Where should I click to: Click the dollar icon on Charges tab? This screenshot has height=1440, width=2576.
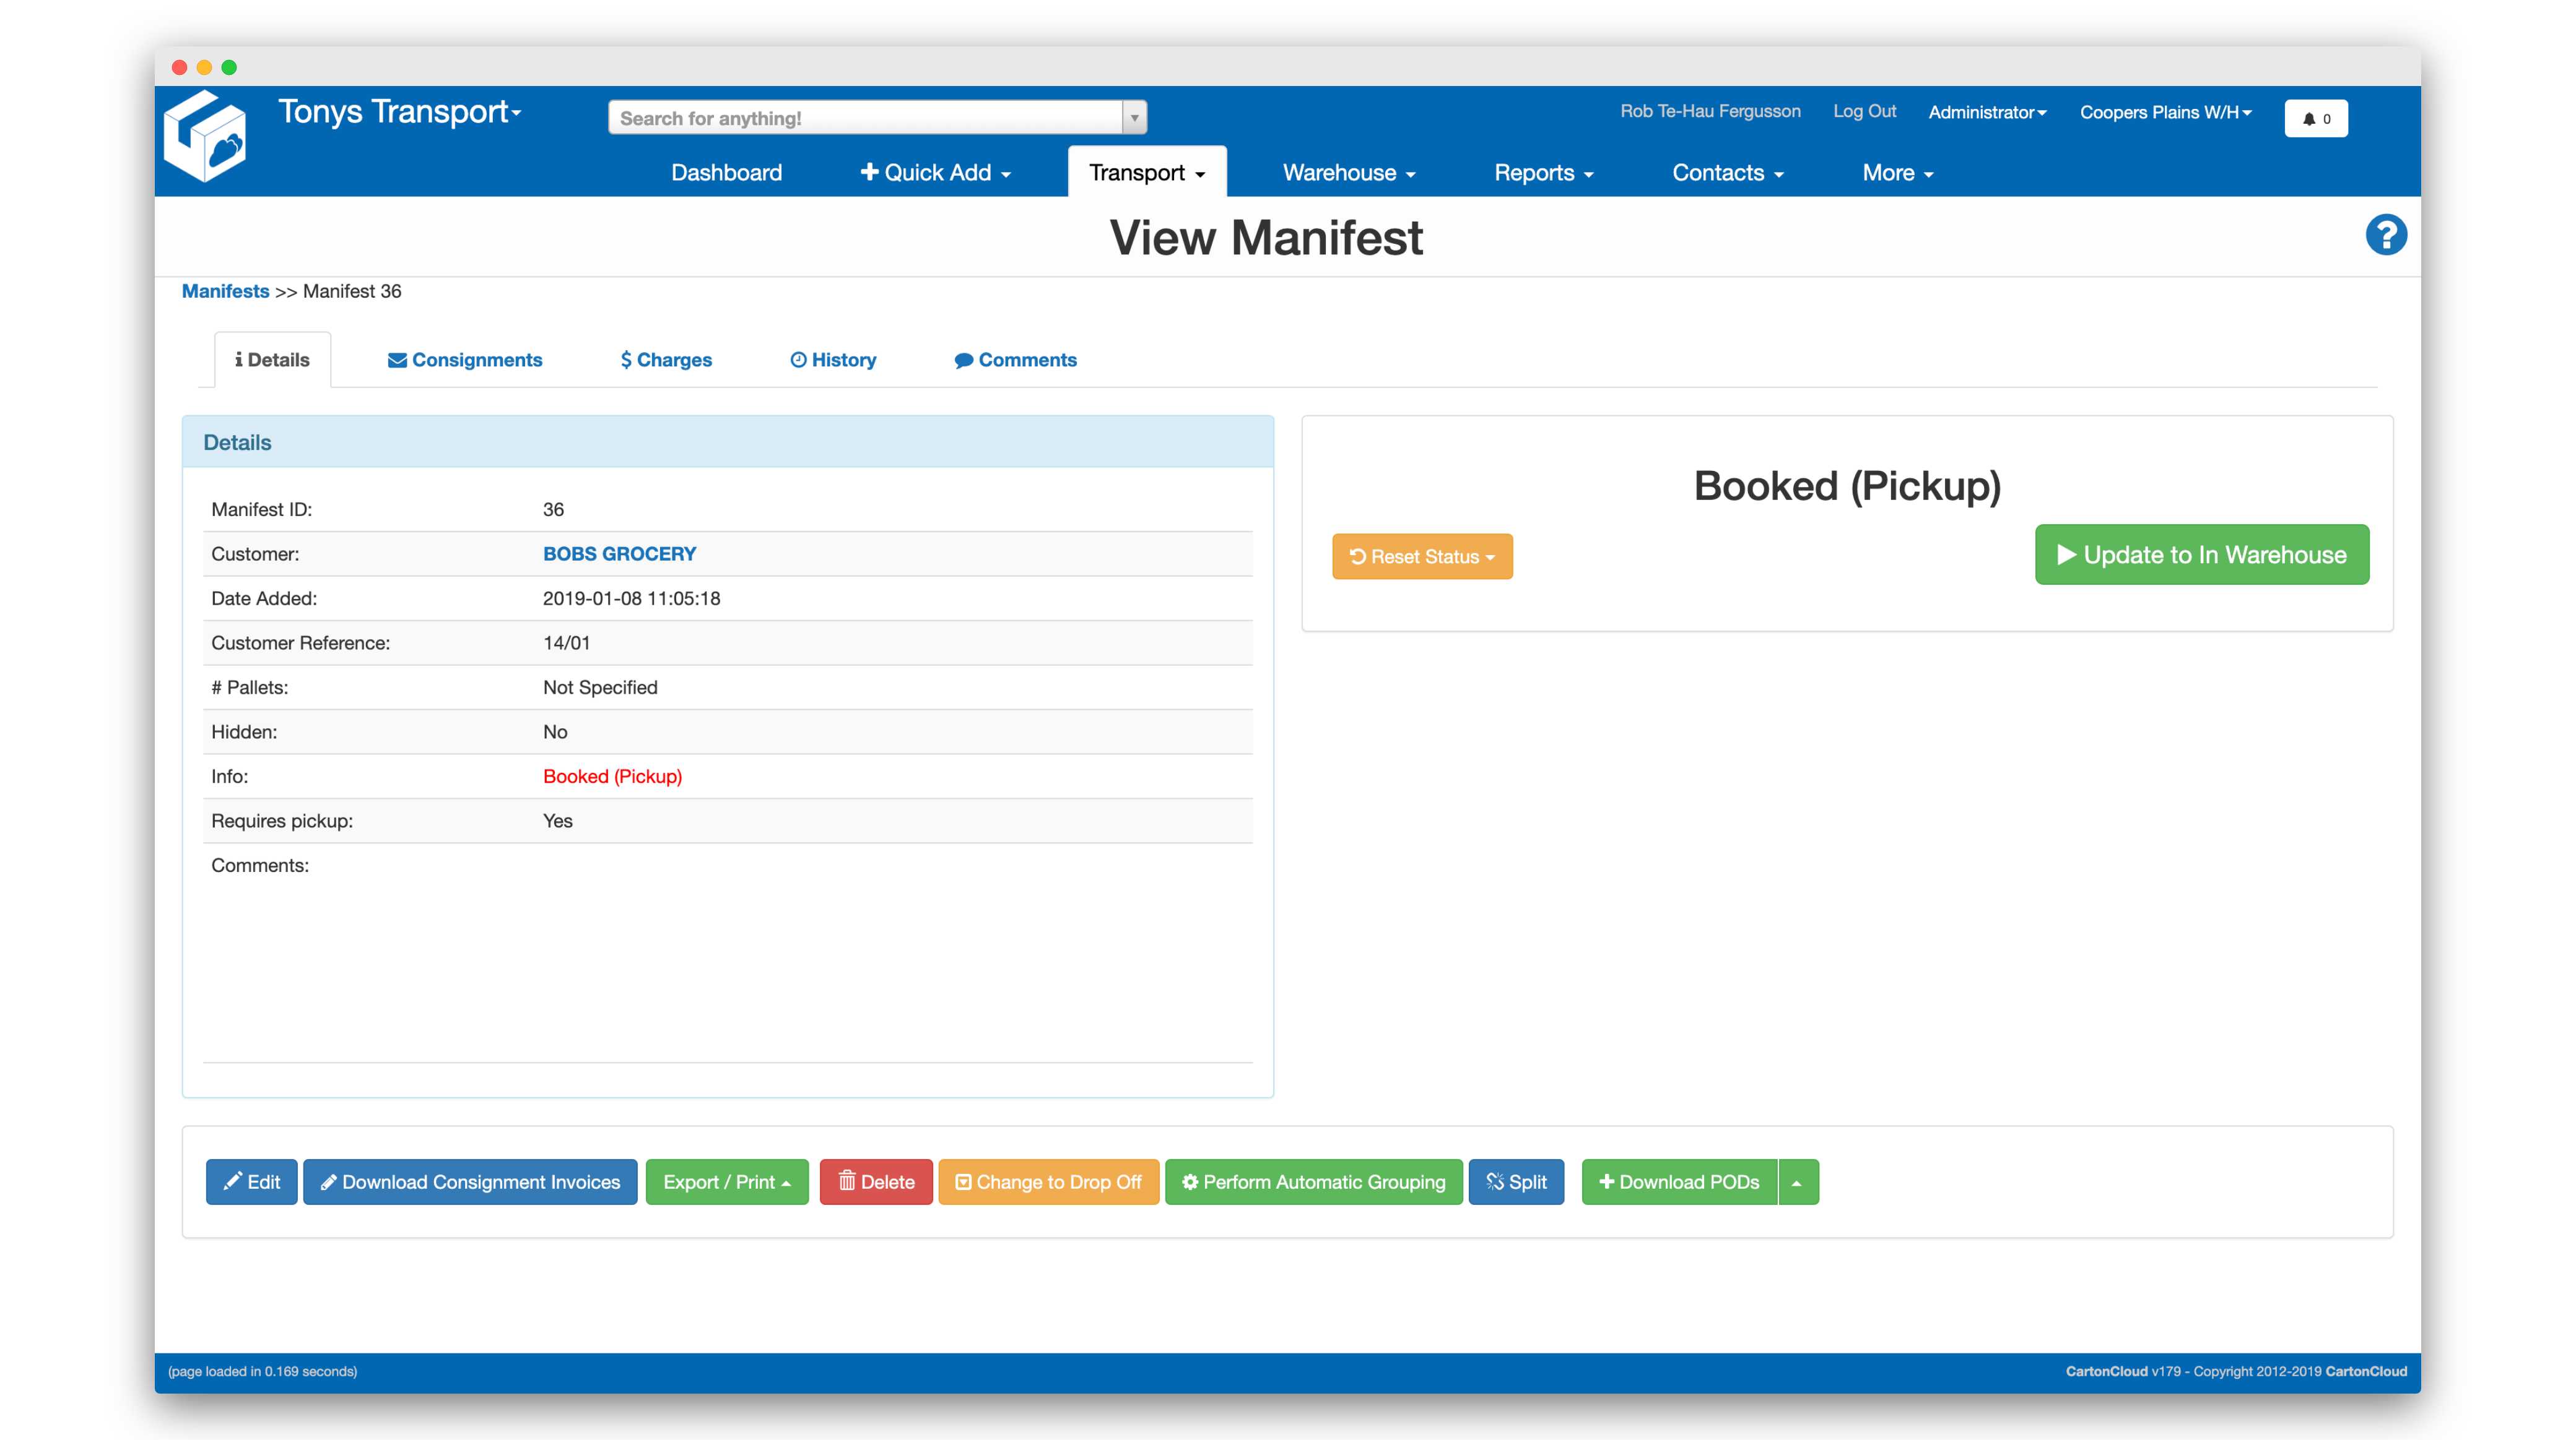point(624,360)
